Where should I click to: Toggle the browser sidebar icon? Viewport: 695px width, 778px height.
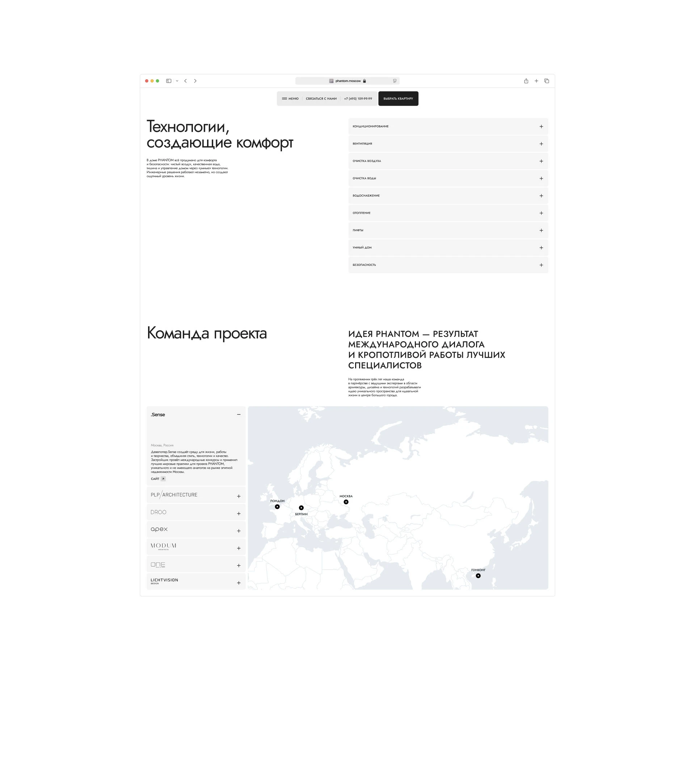click(168, 81)
